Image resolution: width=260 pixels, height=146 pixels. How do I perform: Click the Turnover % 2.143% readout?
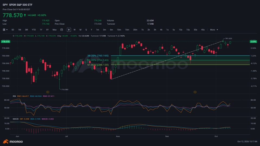pyautogui.click(x=116, y=36)
